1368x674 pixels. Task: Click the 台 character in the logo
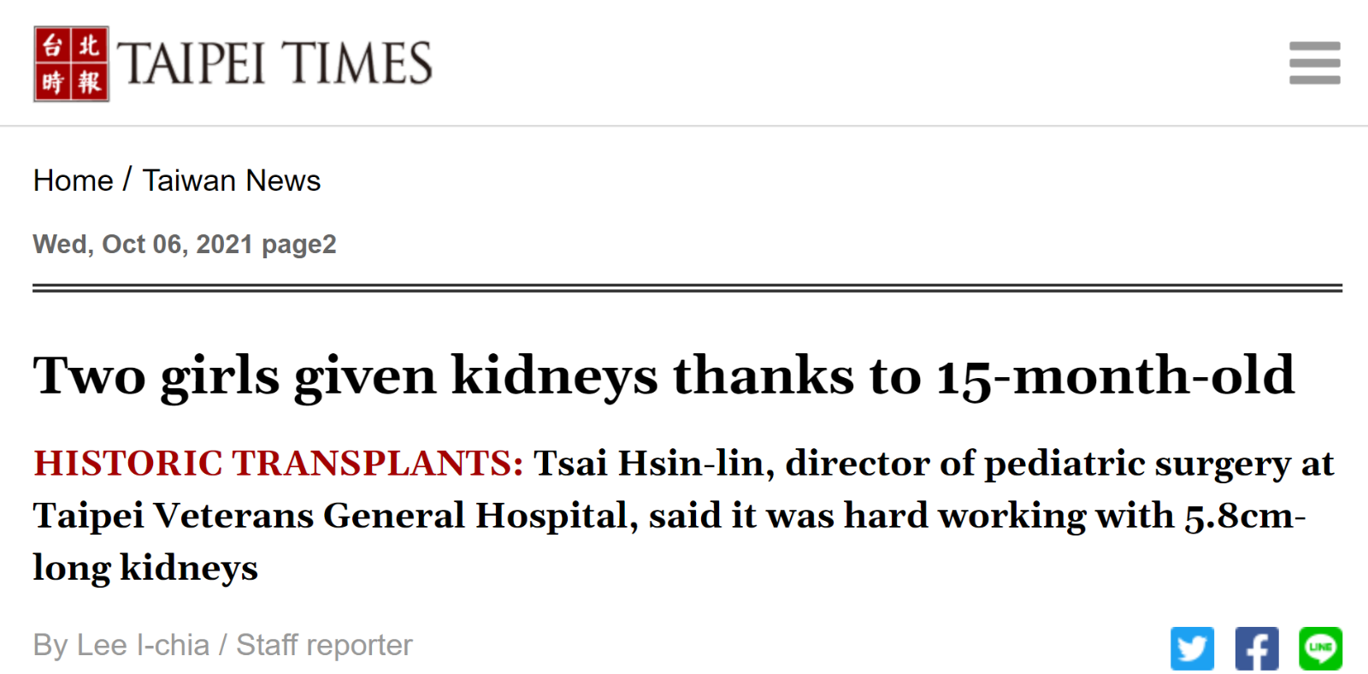pos(53,45)
